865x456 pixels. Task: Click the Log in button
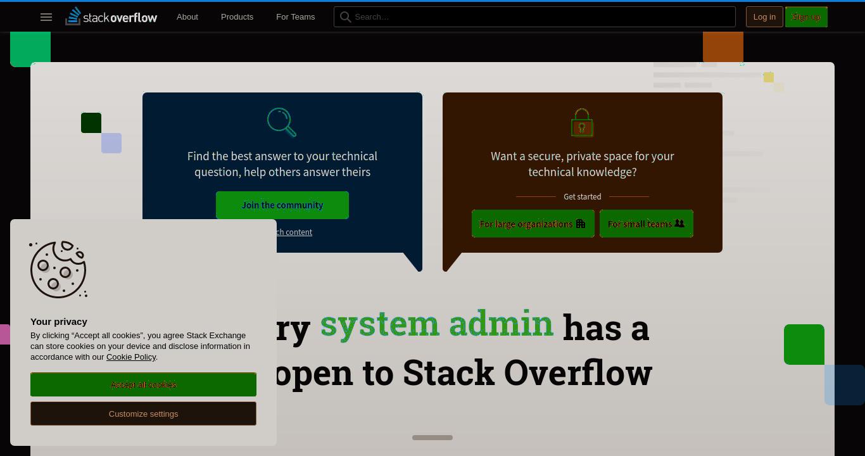[x=764, y=16]
